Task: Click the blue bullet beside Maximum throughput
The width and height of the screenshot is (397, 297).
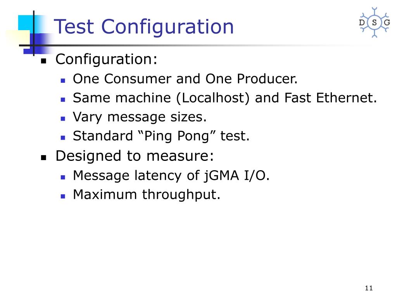Action: (63, 196)
